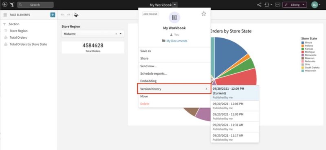The height and width of the screenshot is (150, 326).
Task: Click Kansas in the chart legend
Action: coord(309,49)
